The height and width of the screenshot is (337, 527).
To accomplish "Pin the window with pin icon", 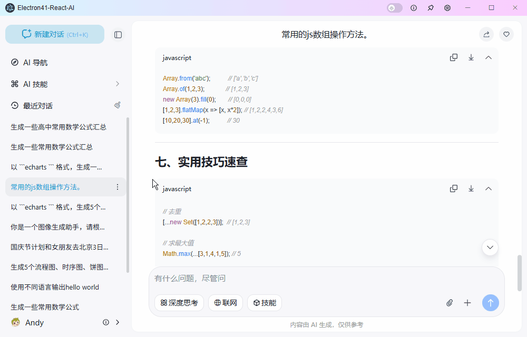I will pos(431,8).
